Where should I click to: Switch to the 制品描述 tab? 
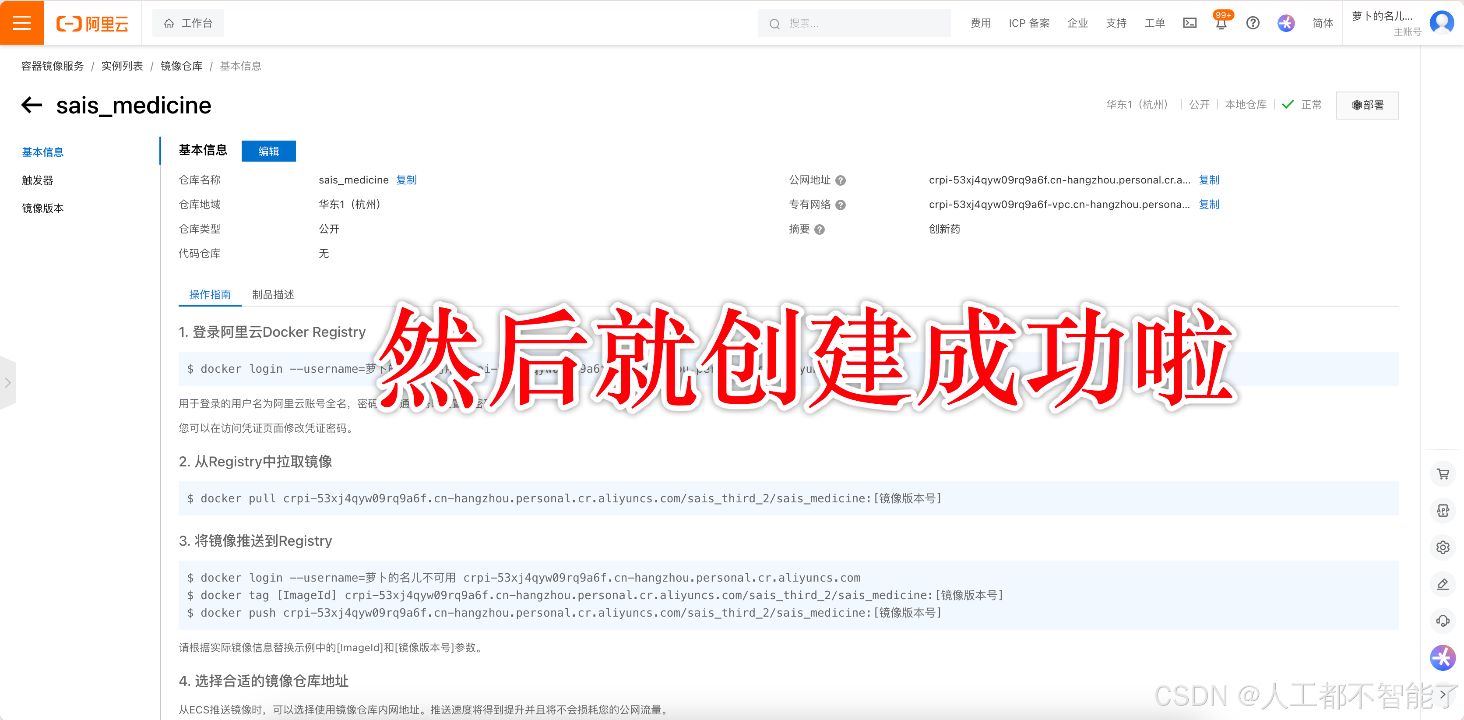click(273, 295)
